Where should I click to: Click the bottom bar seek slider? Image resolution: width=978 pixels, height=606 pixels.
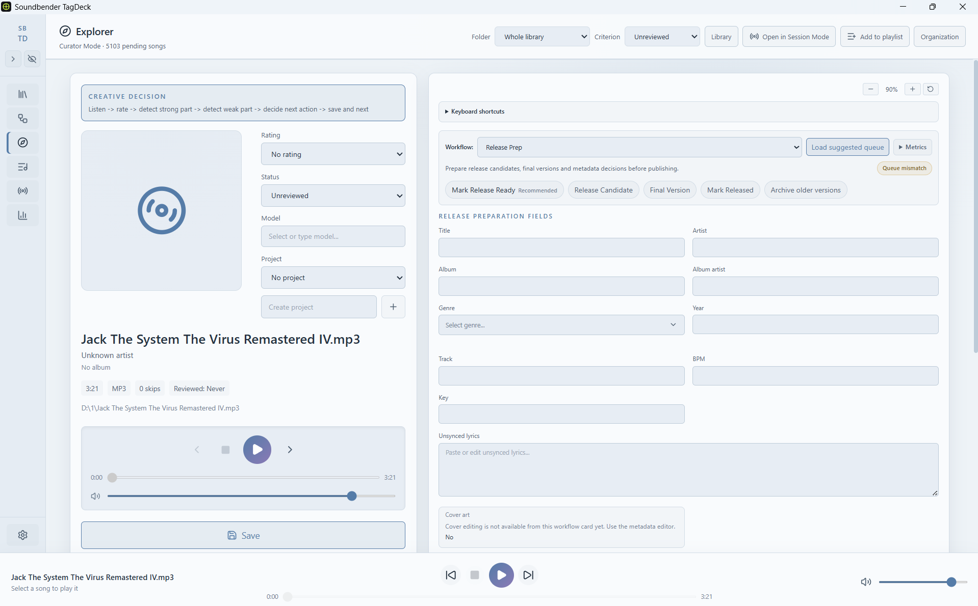click(490, 597)
